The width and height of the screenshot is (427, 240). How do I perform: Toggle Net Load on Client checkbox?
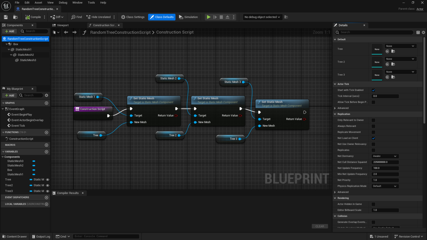(x=373, y=138)
